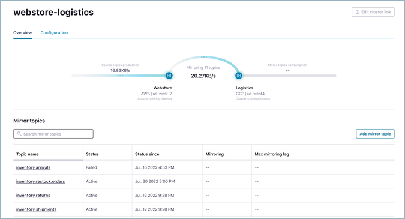Click the magnifier icon in the search box
Viewport: 405px width, 219px height.
point(19,134)
